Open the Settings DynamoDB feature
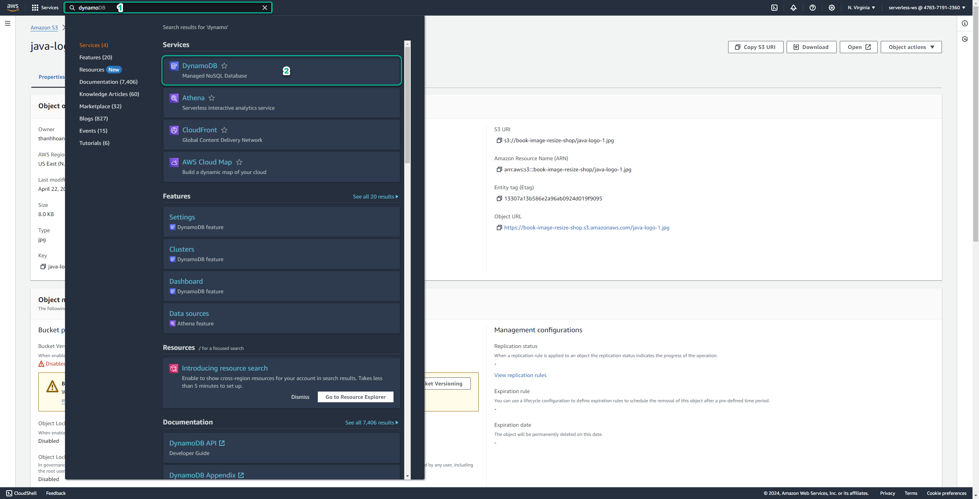This screenshot has height=499, width=979. coord(281,222)
